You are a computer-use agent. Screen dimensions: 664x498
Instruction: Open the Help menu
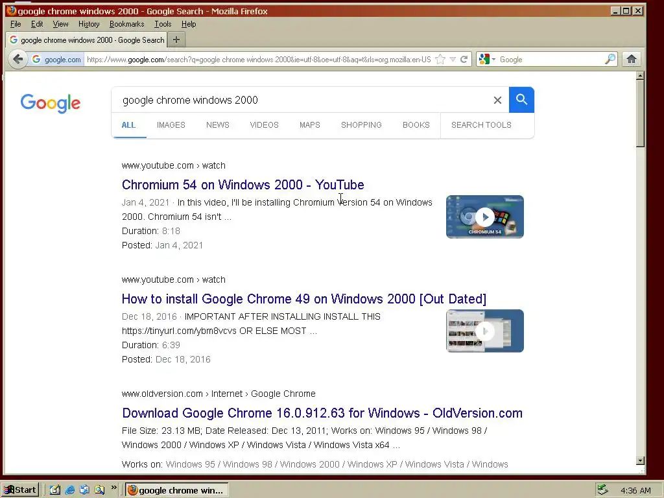tap(189, 24)
